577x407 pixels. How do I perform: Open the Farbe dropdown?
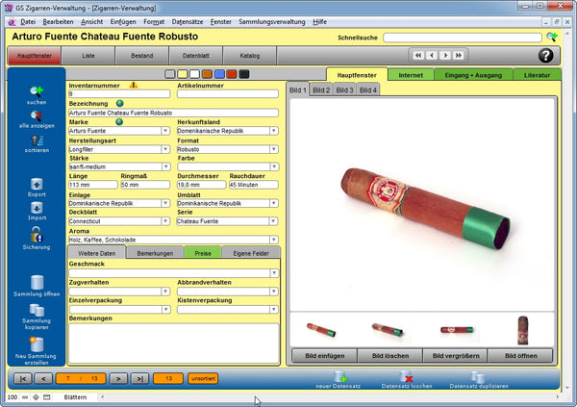[274, 166]
